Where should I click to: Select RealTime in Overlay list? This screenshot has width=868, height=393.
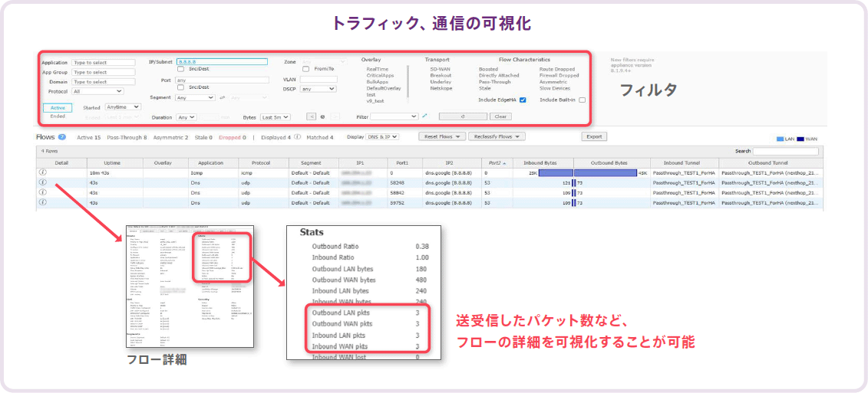[x=378, y=69]
